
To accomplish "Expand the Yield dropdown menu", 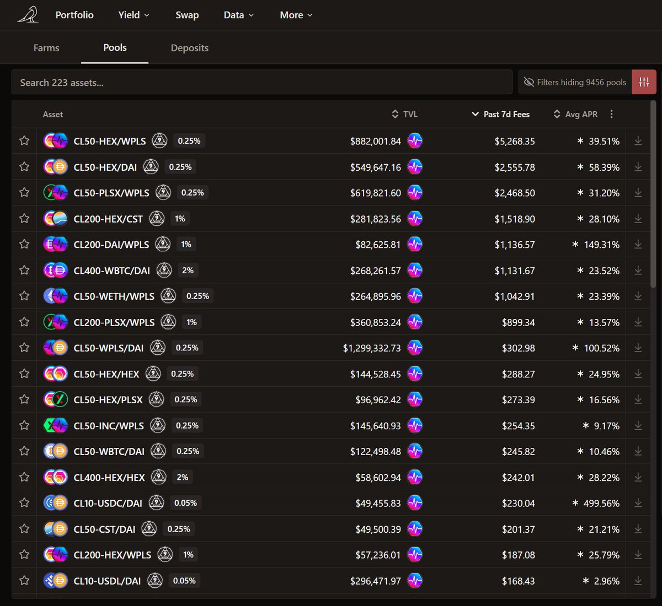I will pos(134,15).
